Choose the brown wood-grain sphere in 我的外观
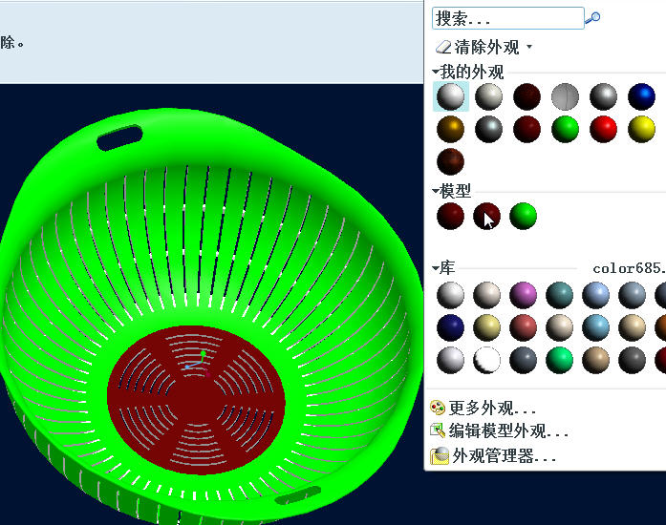This screenshot has height=525, width=666. pyautogui.click(x=451, y=161)
